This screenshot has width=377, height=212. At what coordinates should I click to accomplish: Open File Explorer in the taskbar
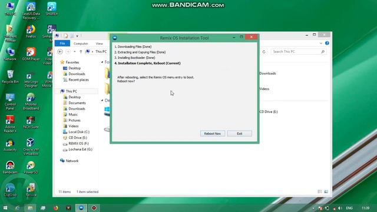[30, 208]
